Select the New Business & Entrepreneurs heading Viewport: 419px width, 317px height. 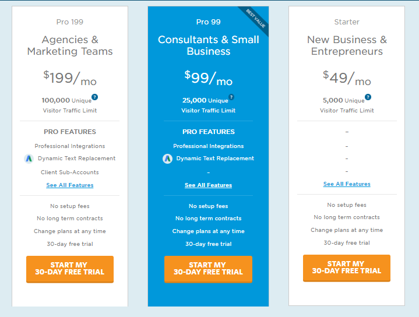(x=347, y=45)
